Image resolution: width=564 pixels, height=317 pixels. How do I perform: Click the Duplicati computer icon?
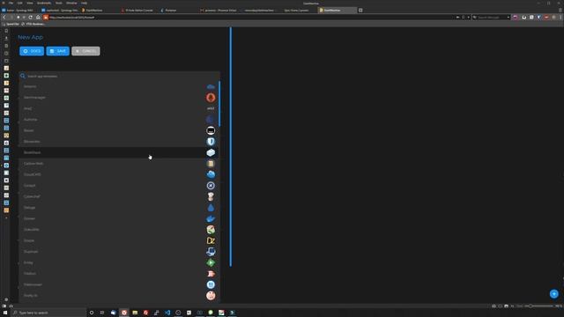(x=211, y=252)
